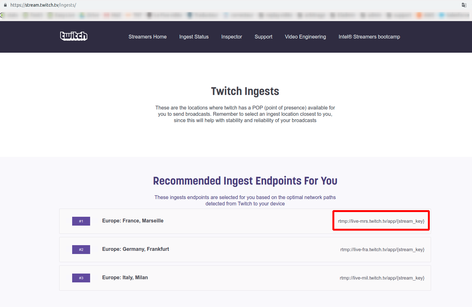This screenshot has height=307, width=472.
Task: Select "Europe: Germany, Frankfurt" text
Action: pos(135,249)
